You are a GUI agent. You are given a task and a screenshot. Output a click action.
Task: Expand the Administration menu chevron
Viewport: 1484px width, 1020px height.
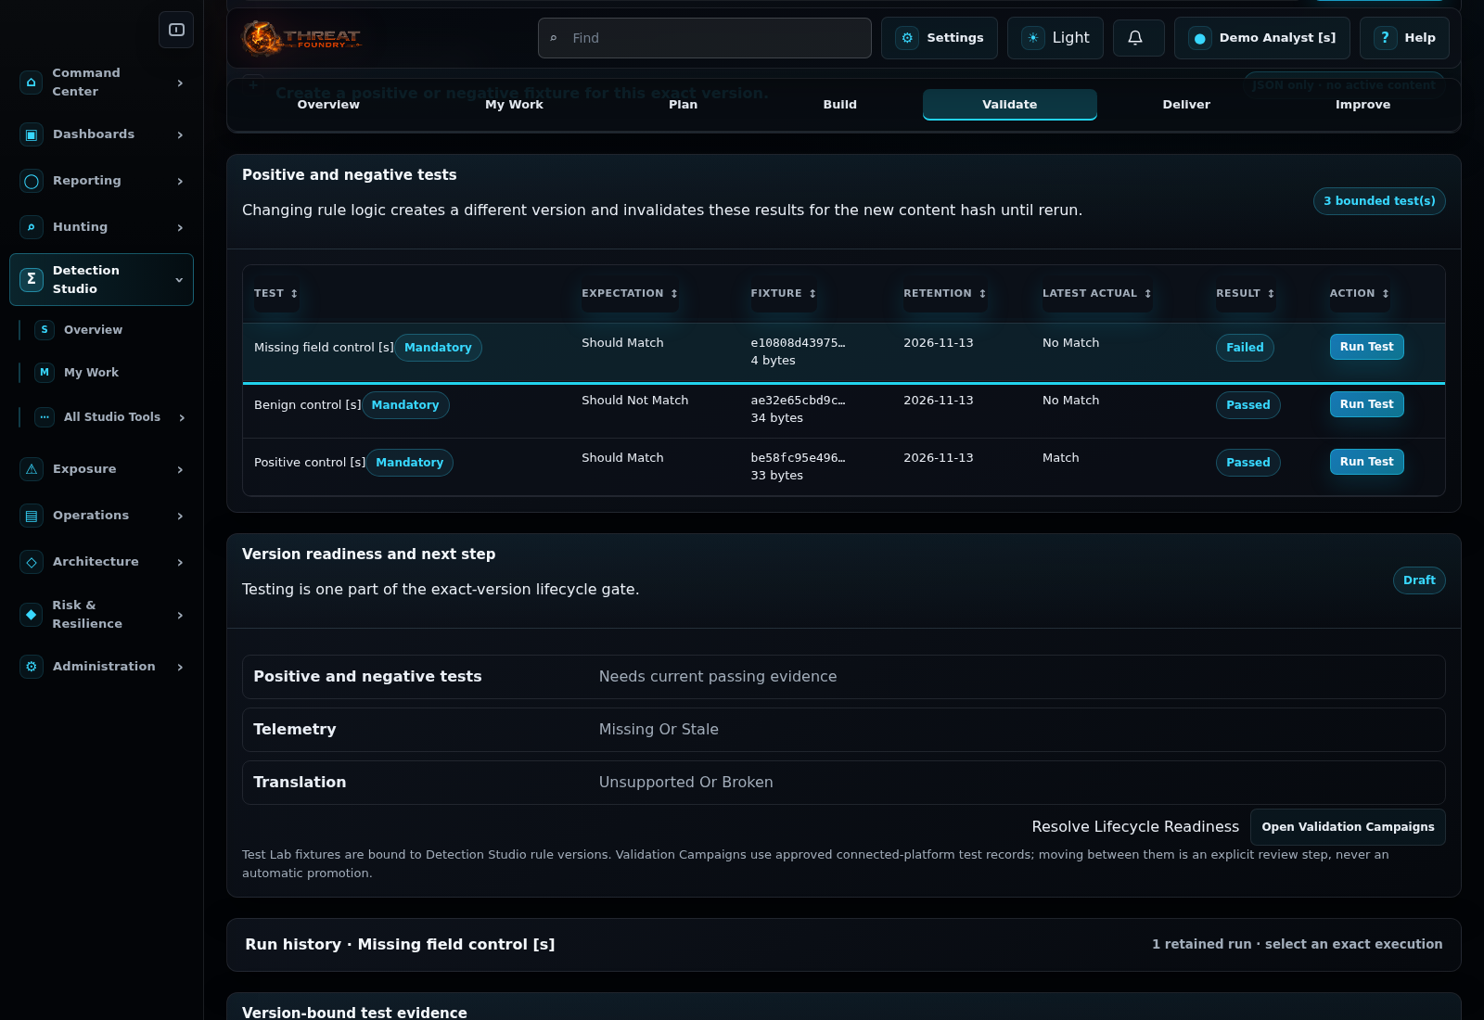pyautogui.click(x=180, y=668)
